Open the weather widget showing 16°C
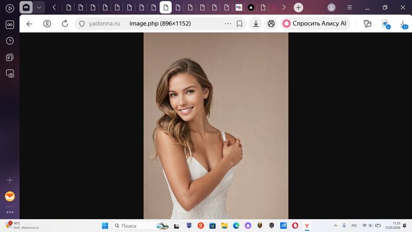412x232 pixels. pyautogui.click(x=22, y=226)
